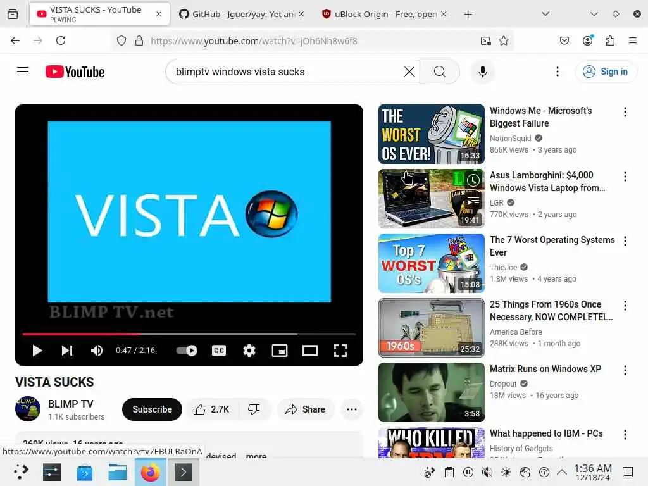The width and height of the screenshot is (648, 486).
Task: Open the extensions puzzle icon
Action: pyautogui.click(x=610, y=40)
